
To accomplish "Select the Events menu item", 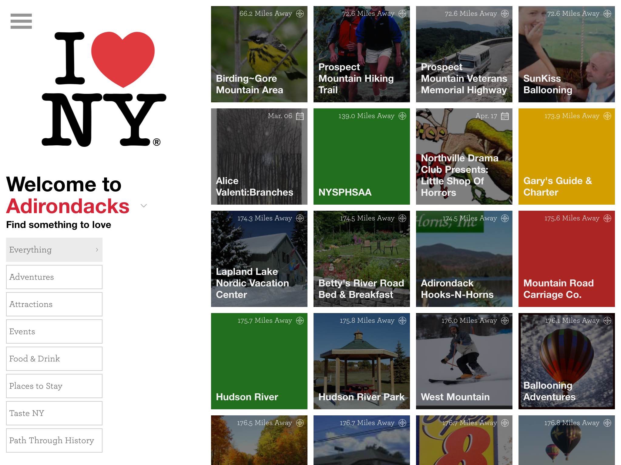I will tap(54, 331).
